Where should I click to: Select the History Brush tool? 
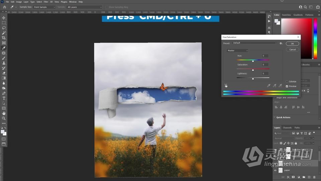pyautogui.click(x=4, y=68)
